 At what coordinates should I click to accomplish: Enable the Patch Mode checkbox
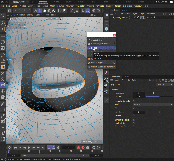point(133,123)
